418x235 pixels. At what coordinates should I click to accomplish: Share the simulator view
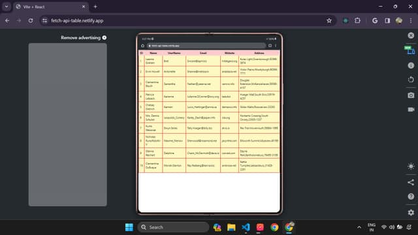(411, 182)
